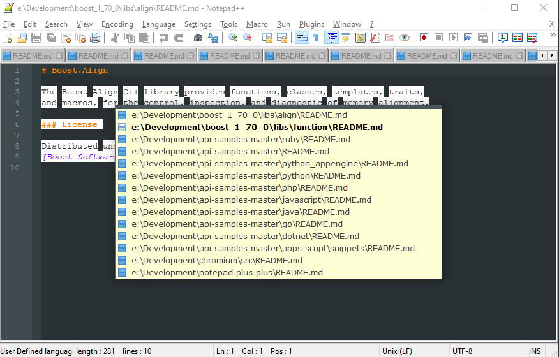Image resolution: width=559 pixels, height=357 pixels.
Task: Paste using the clipboard icon
Action: [x=144, y=38]
